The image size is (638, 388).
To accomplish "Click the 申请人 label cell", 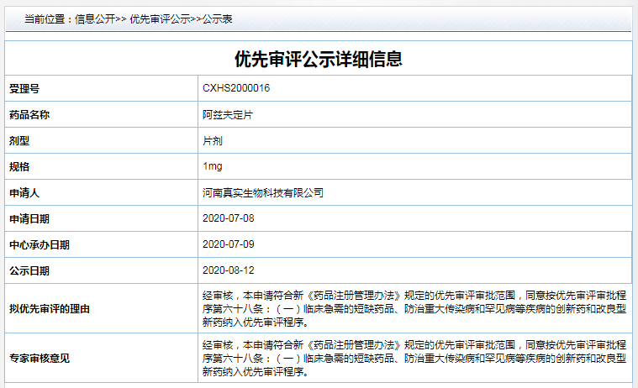I will coord(102,192).
